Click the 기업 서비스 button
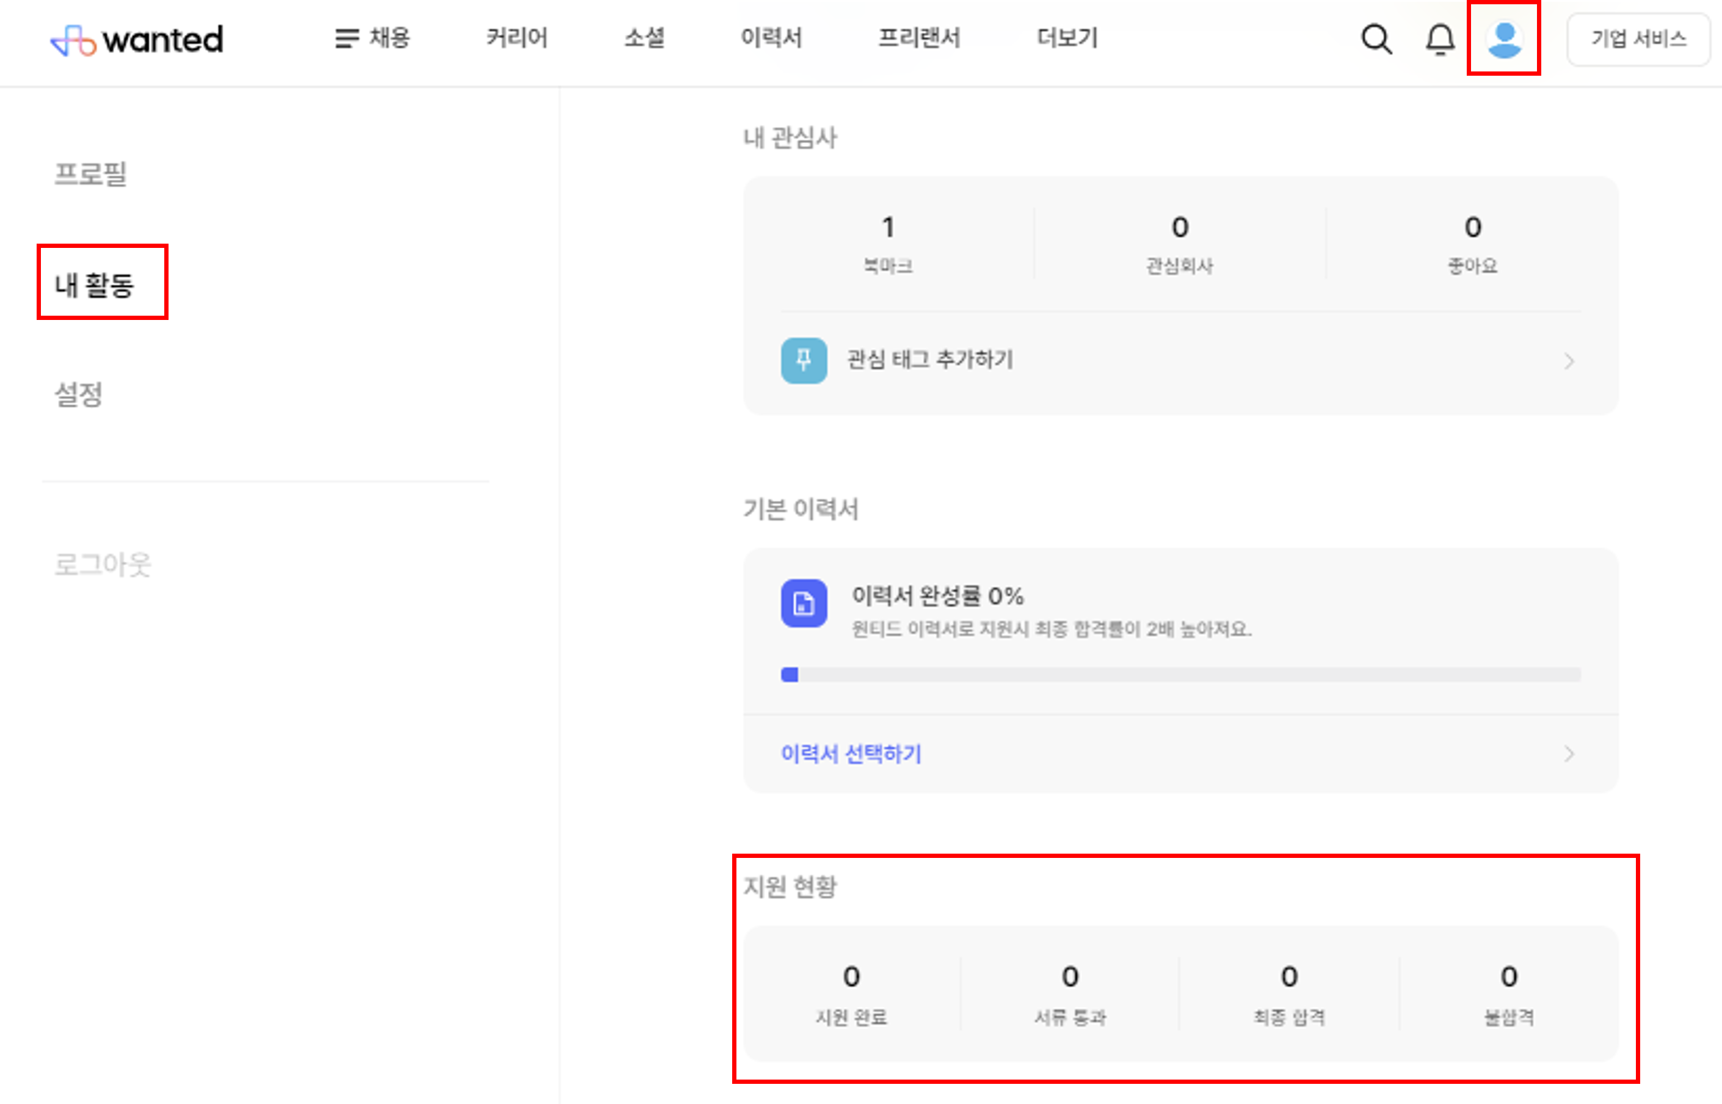The width and height of the screenshot is (1722, 1104). 1639,40
